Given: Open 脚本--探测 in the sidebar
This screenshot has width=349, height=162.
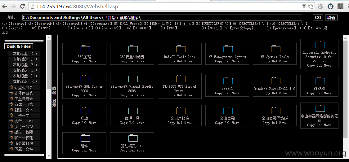Looking at the screenshot, I should tap(24, 138).
